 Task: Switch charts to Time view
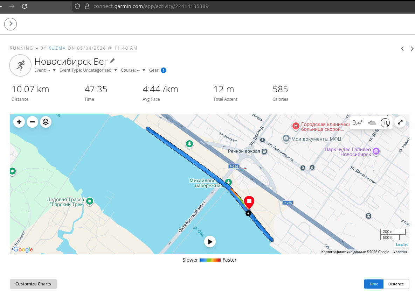[374, 284]
